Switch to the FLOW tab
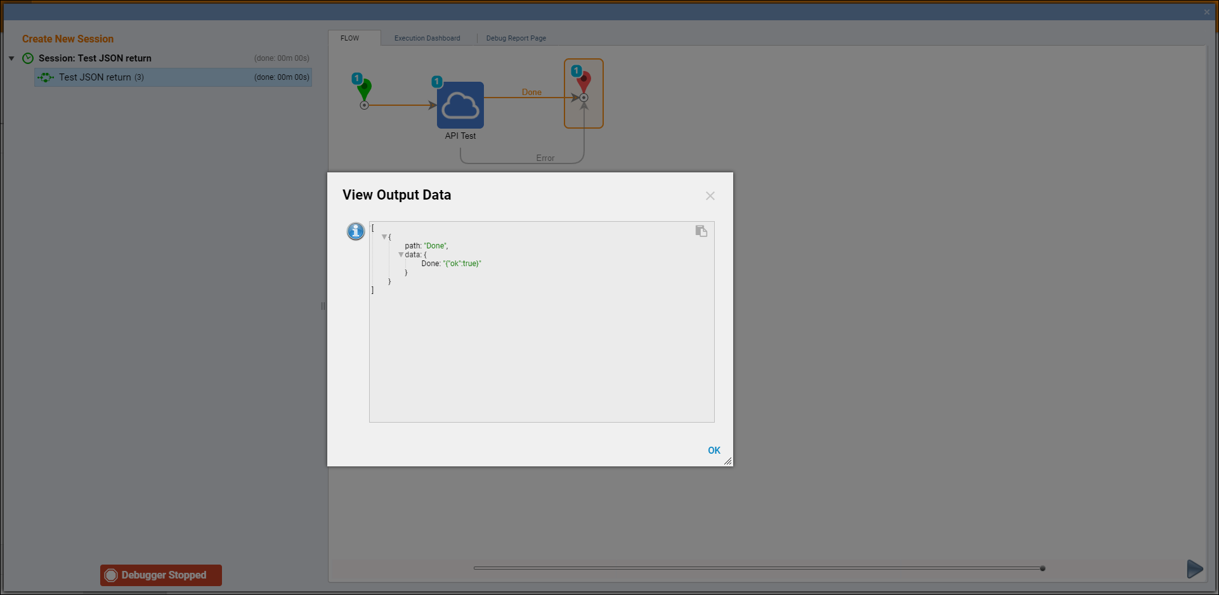 pos(349,38)
